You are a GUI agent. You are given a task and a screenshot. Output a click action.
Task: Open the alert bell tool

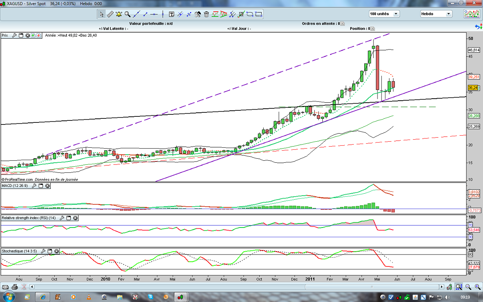[x=119, y=14]
